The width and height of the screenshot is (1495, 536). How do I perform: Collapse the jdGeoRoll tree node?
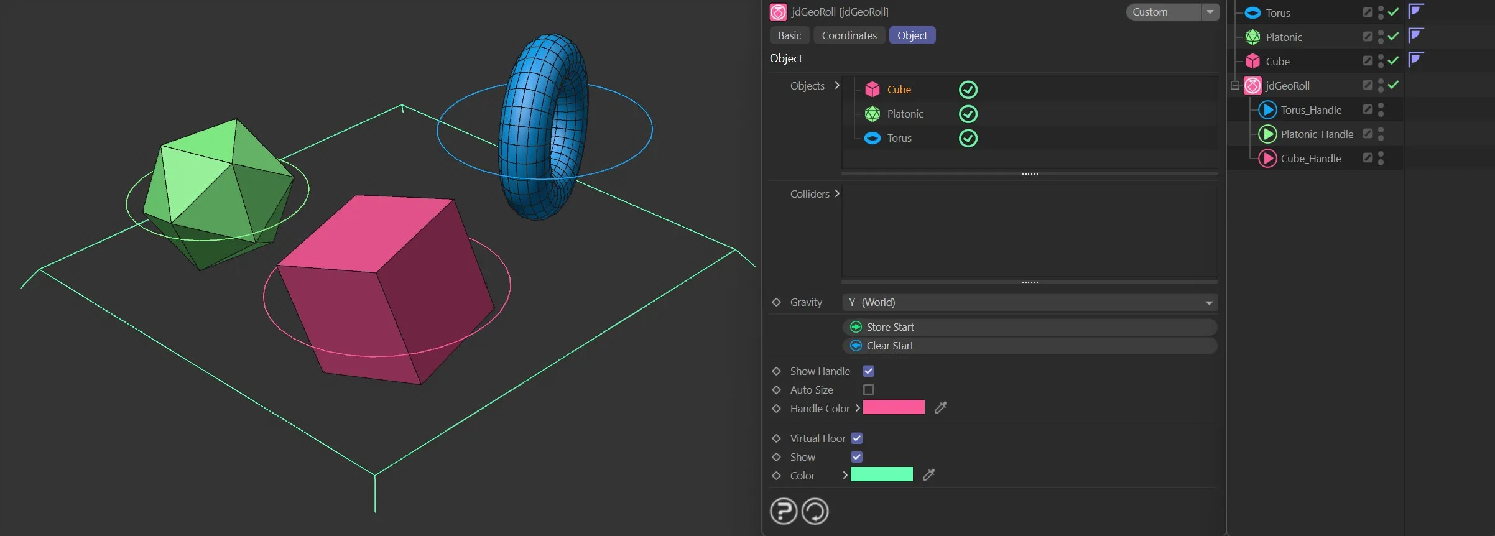(x=1235, y=86)
